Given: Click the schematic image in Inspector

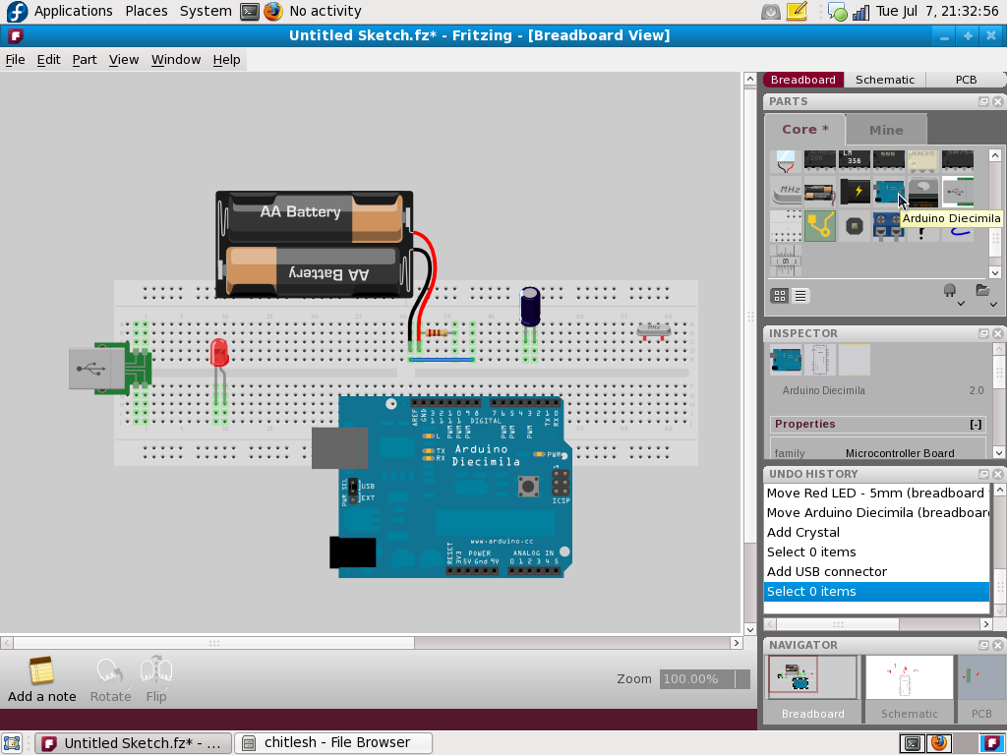Looking at the screenshot, I should (x=820, y=360).
